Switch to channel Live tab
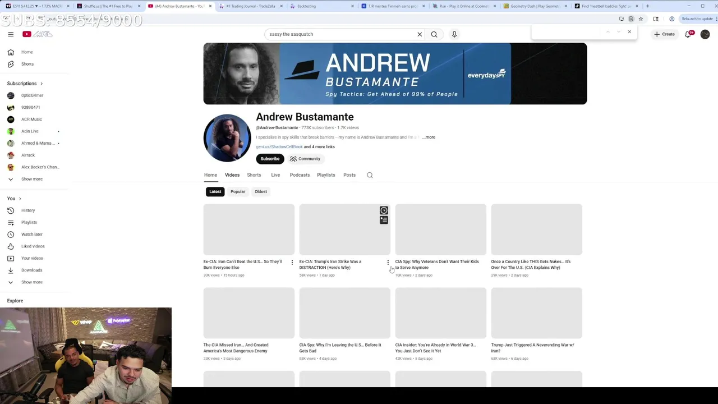Image resolution: width=718 pixels, height=404 pixels. pyautogui.click(x=275, y=175)
